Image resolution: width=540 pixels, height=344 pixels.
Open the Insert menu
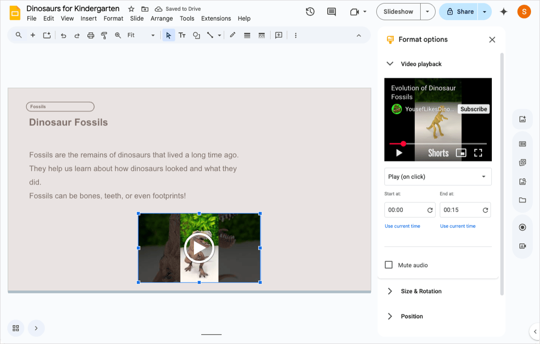[89, 18]
